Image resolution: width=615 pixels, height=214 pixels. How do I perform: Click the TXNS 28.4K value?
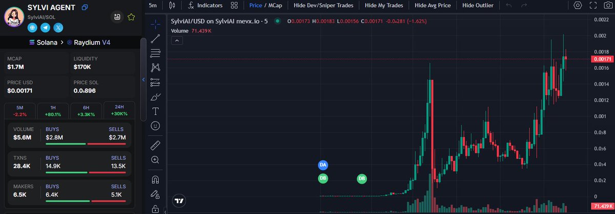[x=22, y=166]
